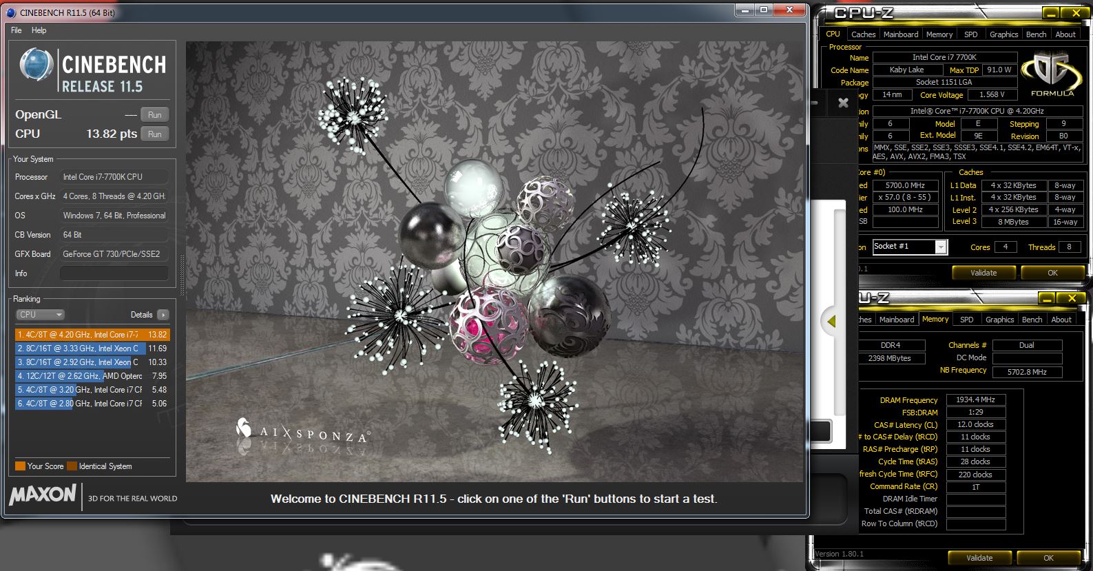Click the MAXON logo

[x=43, y=495]
